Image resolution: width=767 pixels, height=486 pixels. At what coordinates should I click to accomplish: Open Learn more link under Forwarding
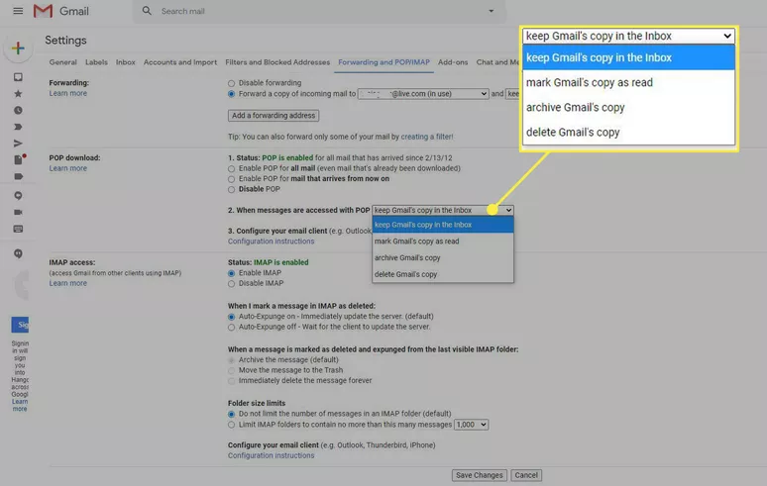point(68,93)
